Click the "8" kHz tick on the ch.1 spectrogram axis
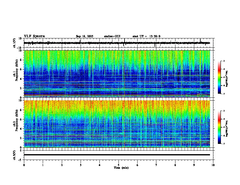The image size is (240, 185). click(x=21, y=60)
